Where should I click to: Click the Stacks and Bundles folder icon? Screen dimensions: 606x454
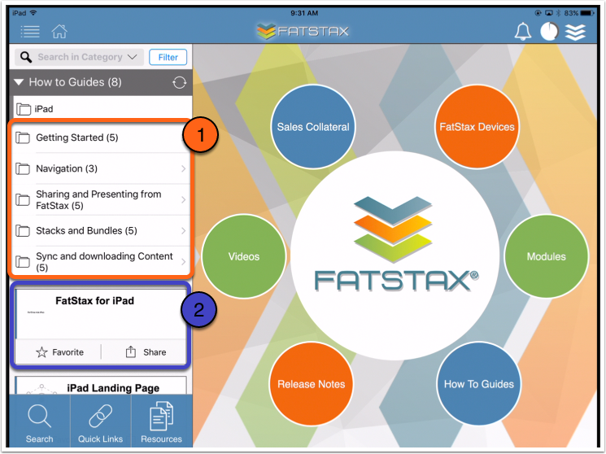(x=23, y=230)
